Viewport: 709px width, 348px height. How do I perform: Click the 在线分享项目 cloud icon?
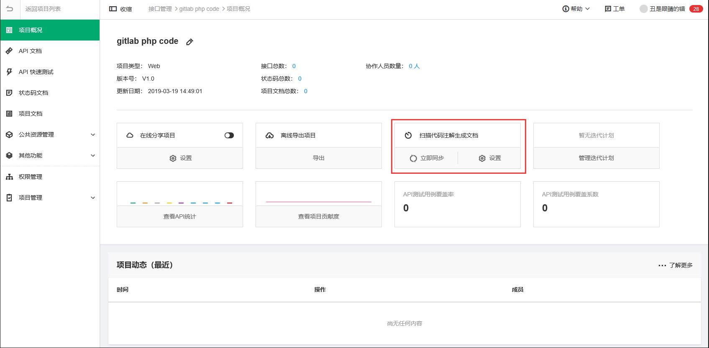pos(130,135)
